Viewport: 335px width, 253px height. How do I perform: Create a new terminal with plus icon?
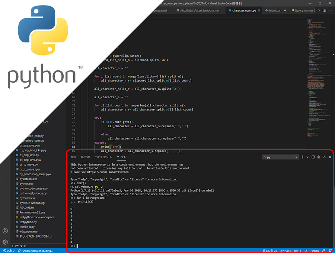(302, 157)
